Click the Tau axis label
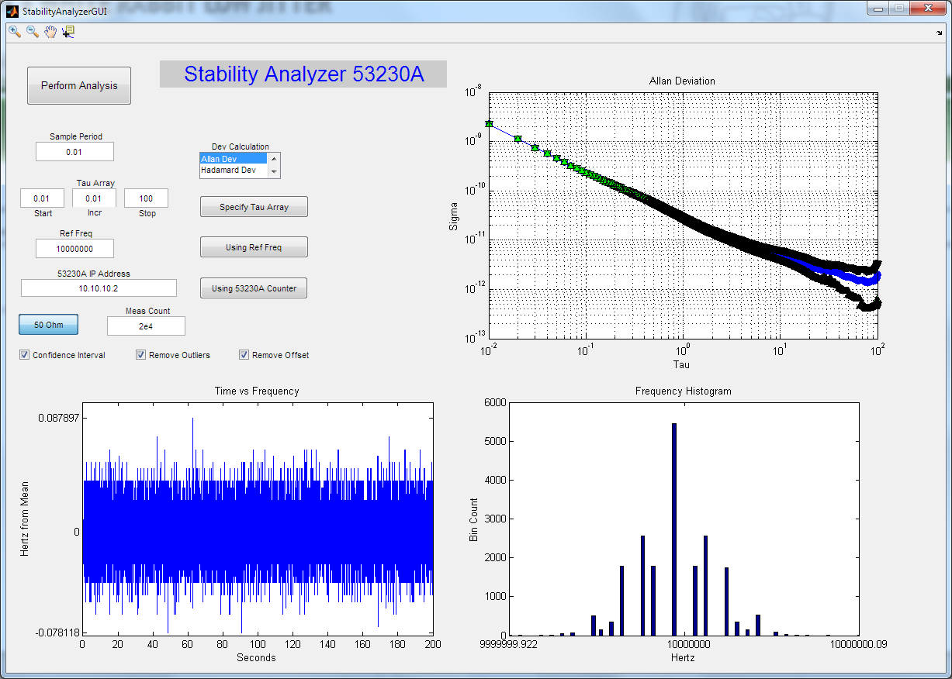Screen dimensions: 952x679 [682, 364]
